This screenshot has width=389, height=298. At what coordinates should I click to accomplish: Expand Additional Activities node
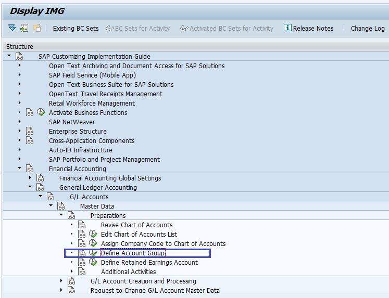click(x=72, y=271)
